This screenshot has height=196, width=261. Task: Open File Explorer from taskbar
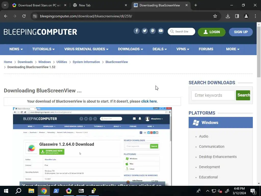click(x=31, y=191)
